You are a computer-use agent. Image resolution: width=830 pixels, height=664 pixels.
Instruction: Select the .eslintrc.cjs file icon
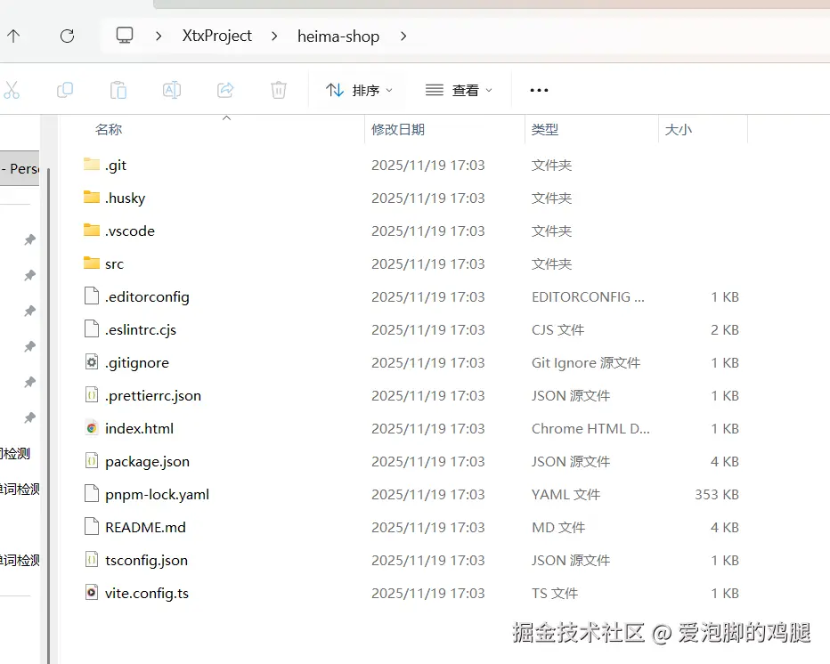pos(92,328)
